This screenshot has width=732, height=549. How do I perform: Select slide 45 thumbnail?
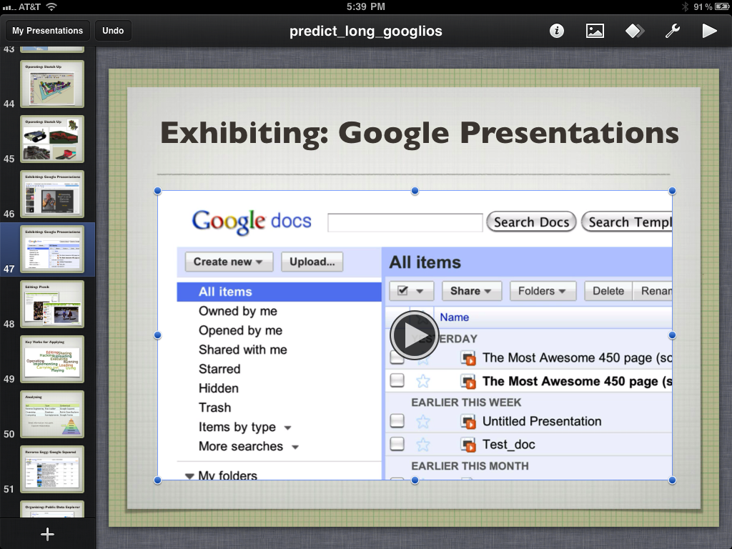51,139
